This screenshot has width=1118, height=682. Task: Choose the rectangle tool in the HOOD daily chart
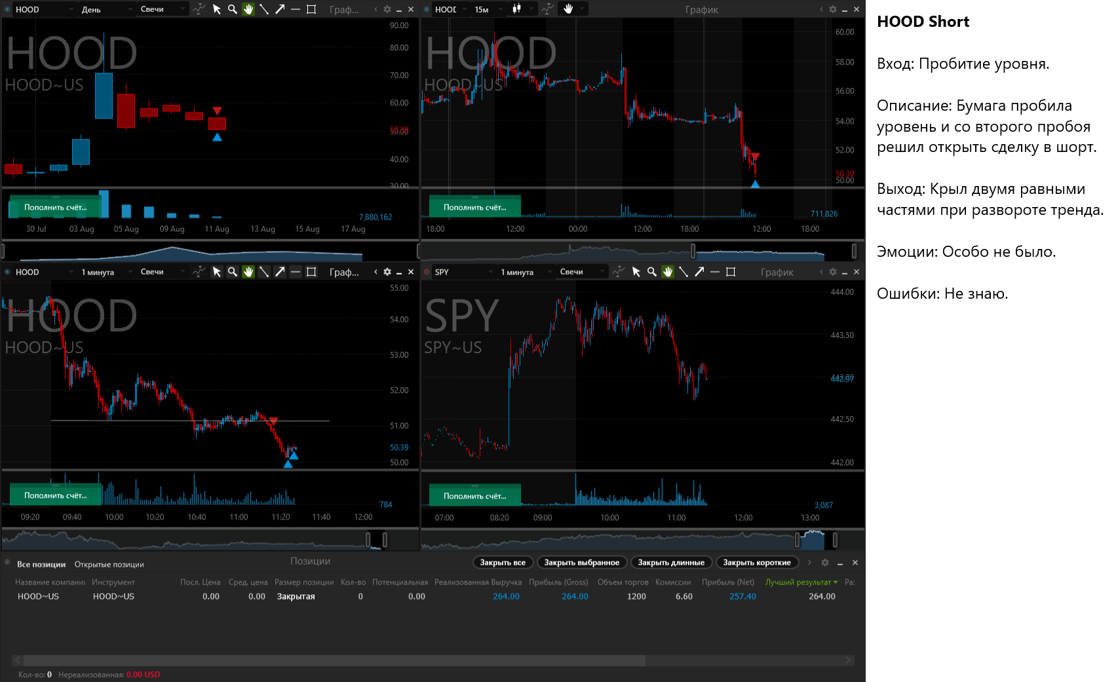311,9
